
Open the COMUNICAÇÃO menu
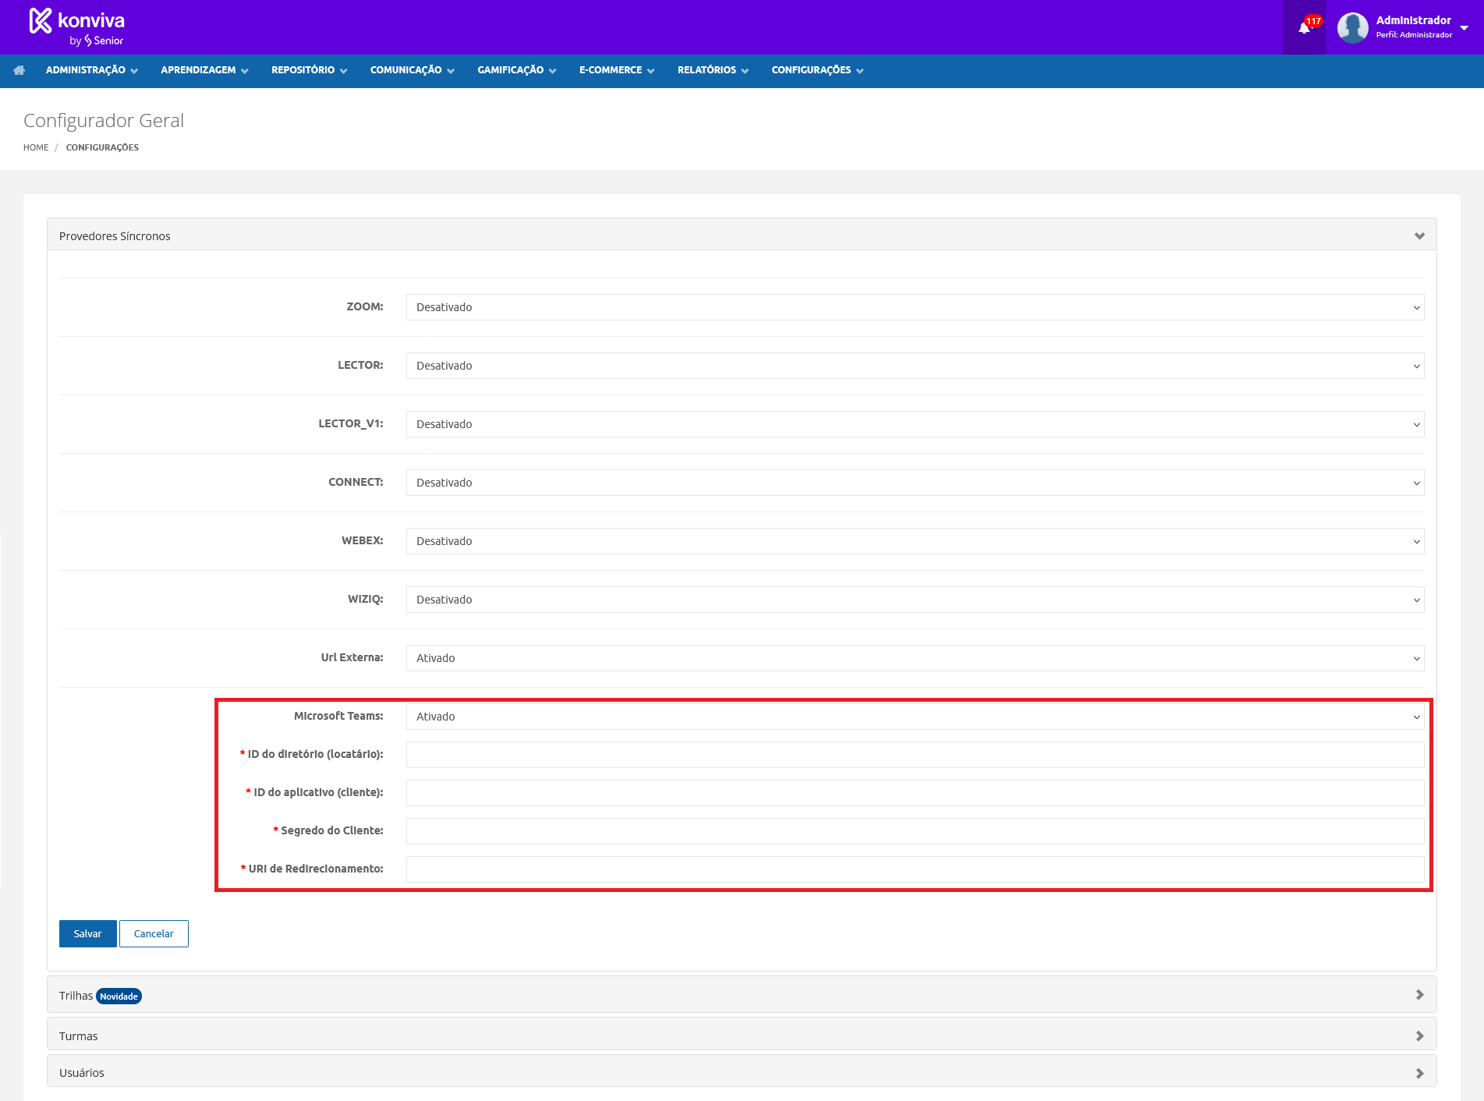[412, 70]
